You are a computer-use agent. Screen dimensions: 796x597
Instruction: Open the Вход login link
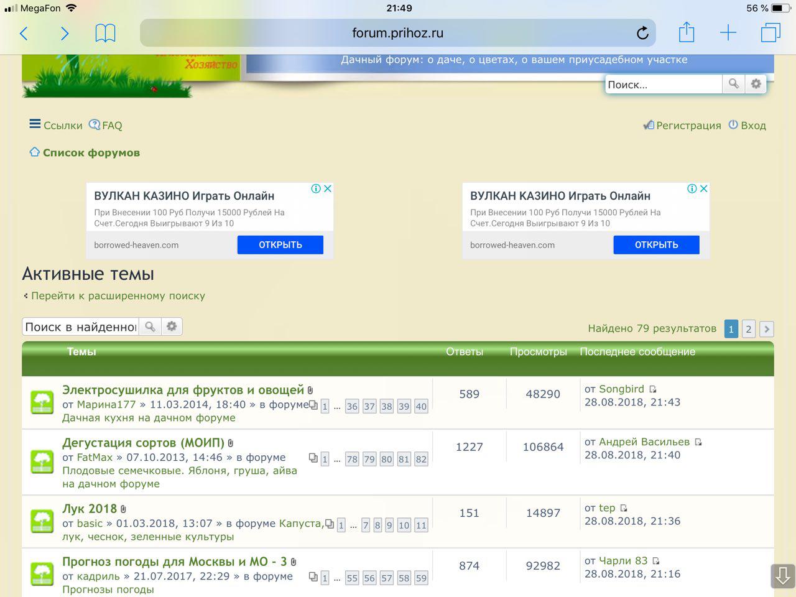click(747, 125)
